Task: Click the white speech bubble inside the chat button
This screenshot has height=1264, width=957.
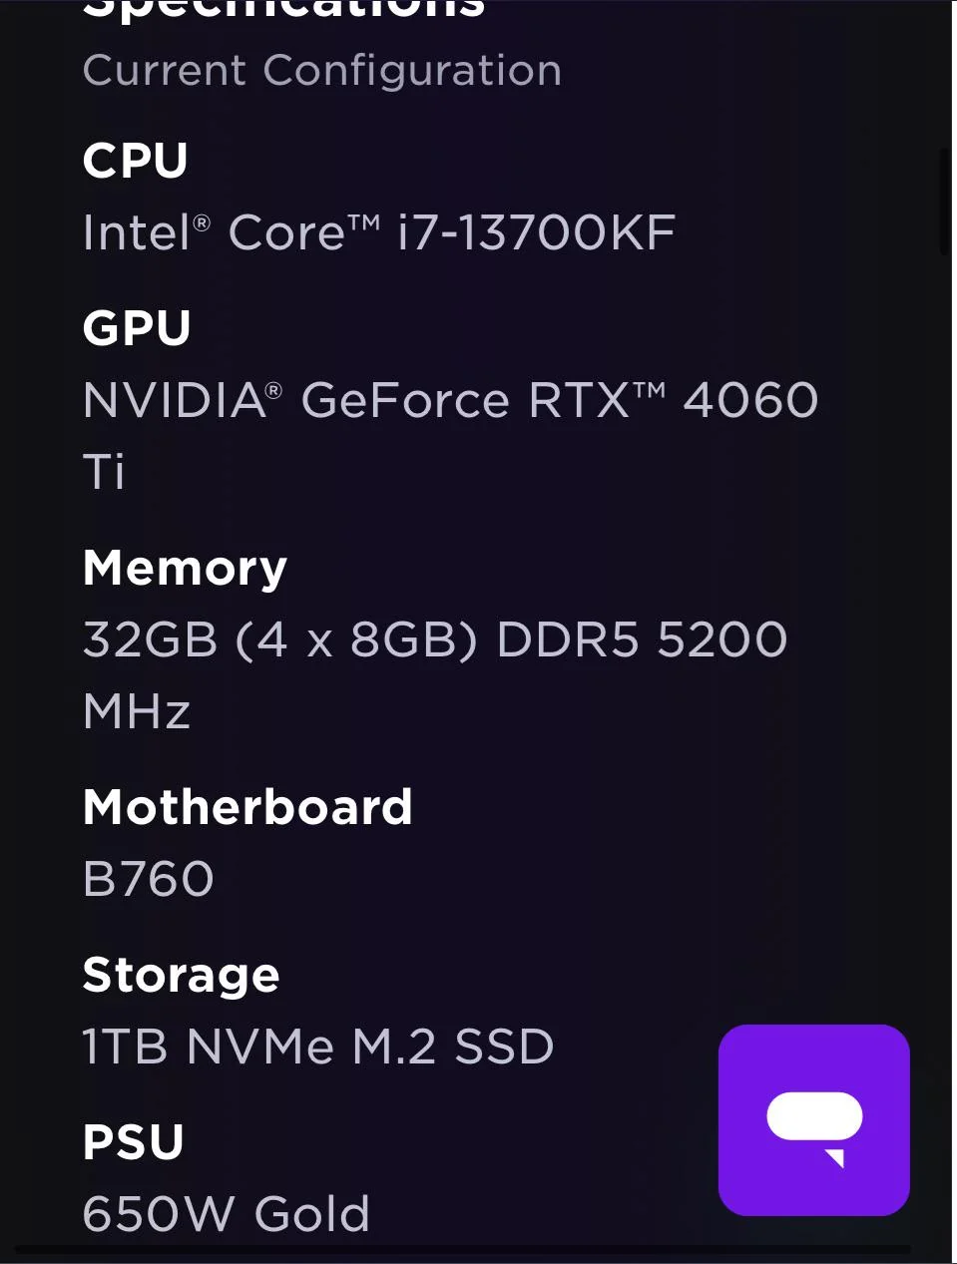Action: pos(814,1115)
